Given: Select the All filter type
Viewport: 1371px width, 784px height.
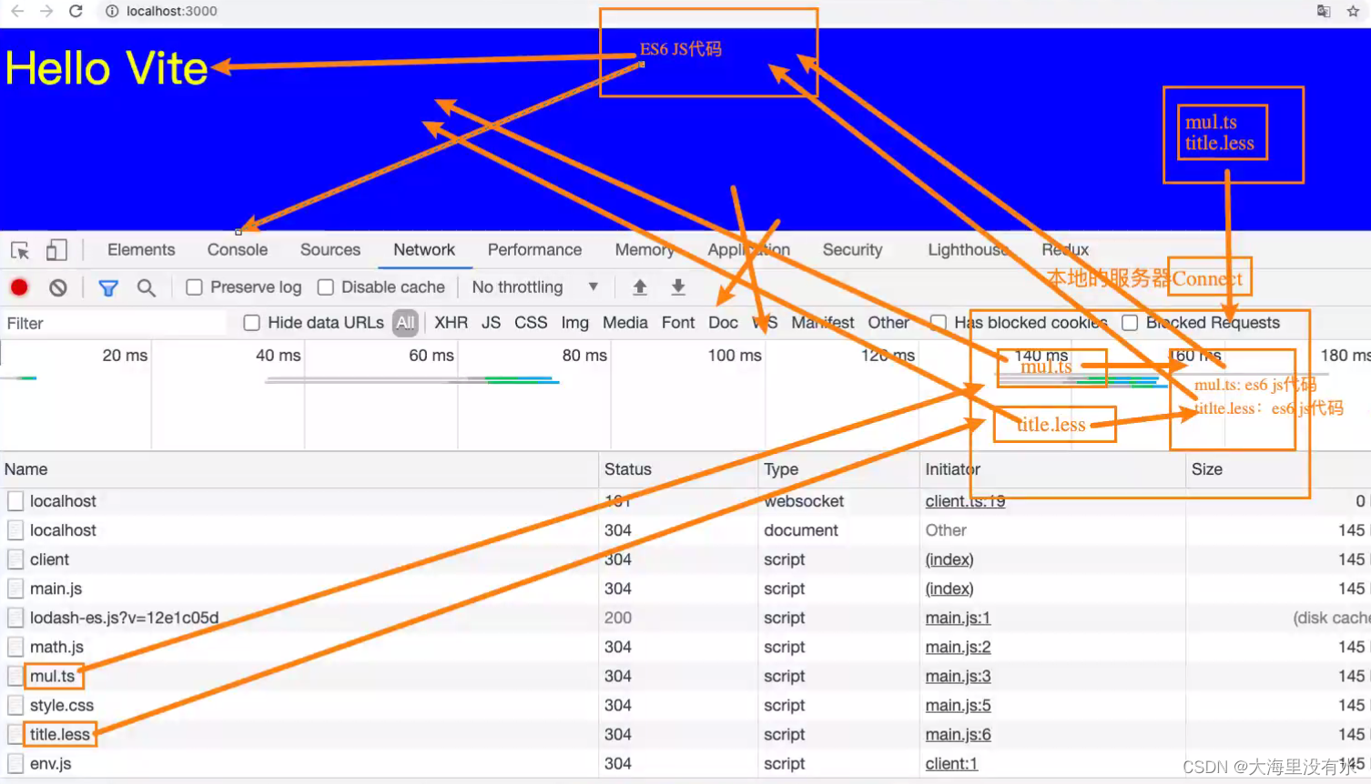Looking at the screenshot, I should [x=405, y=323].
